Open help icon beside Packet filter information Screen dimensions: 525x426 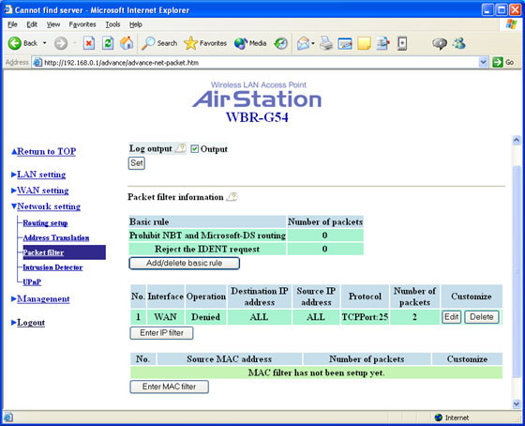pos(232,197)
